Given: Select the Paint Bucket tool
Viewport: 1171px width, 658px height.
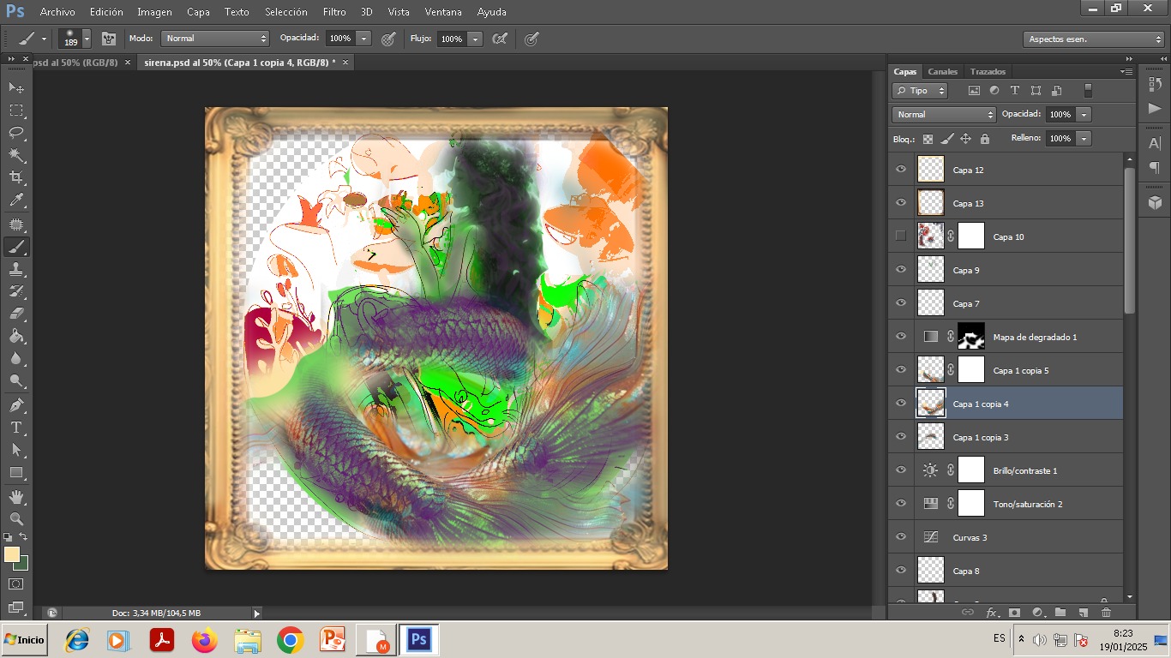Looking at the screenshot, I should (16, 336).
